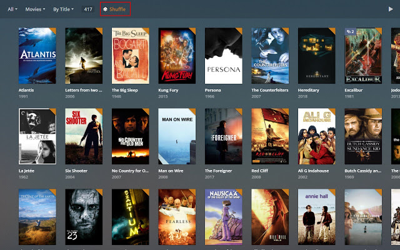The image size is (400, 250).
Task: Click the unwatched corner flag on Red Cliff
Action: 286,111
